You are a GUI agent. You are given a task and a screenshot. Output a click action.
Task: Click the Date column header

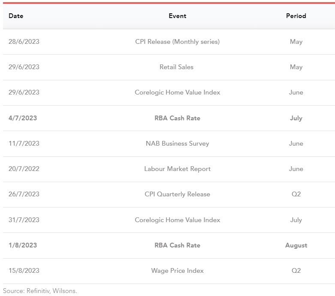[x=16, y=16]
